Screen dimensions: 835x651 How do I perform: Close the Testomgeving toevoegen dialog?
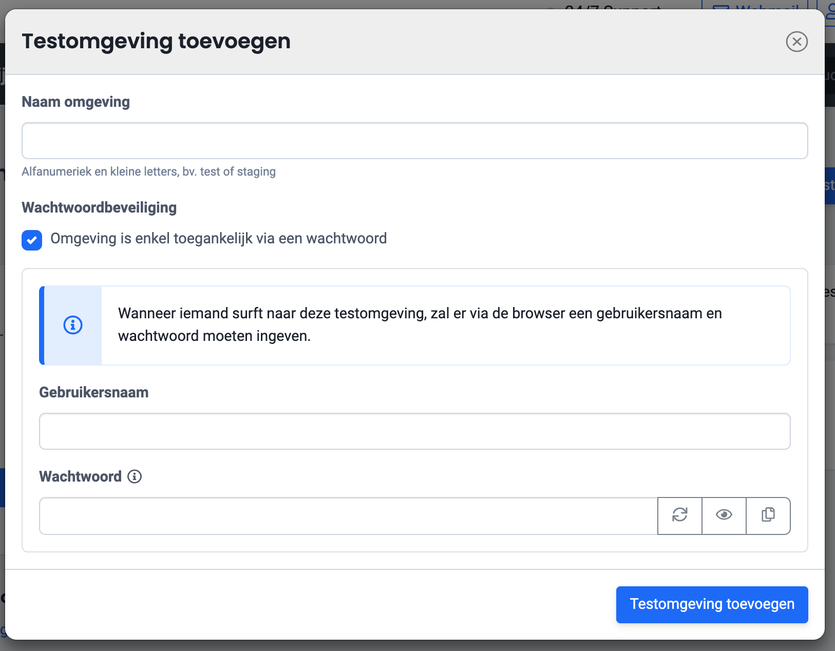tap(796, 42)
